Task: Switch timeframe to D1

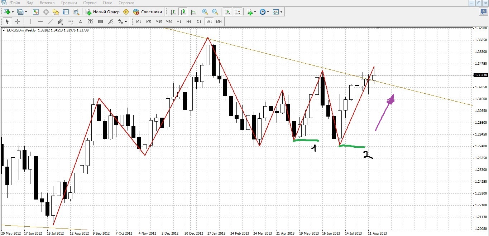Action: [199, 21]
